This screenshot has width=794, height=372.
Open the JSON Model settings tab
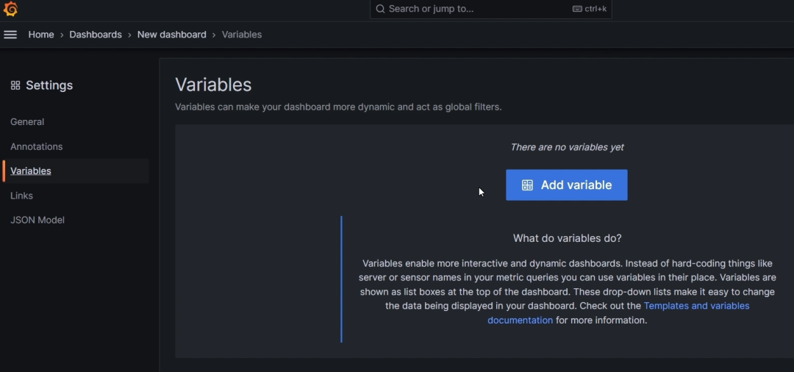point(37,220)
